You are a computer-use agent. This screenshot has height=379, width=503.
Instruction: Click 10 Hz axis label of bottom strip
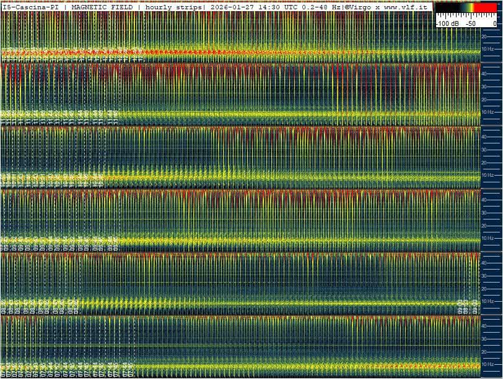click(488, 364)
